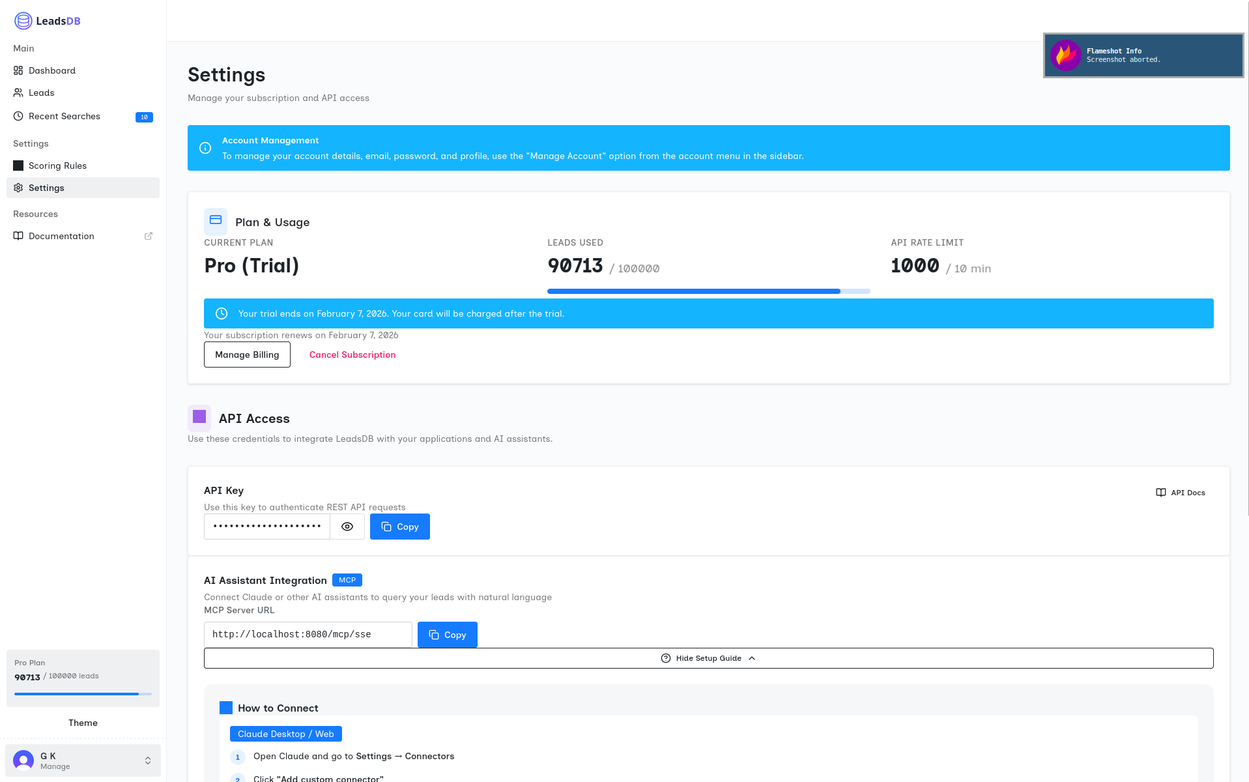Select Leads in the sidebar

(41, 93)
